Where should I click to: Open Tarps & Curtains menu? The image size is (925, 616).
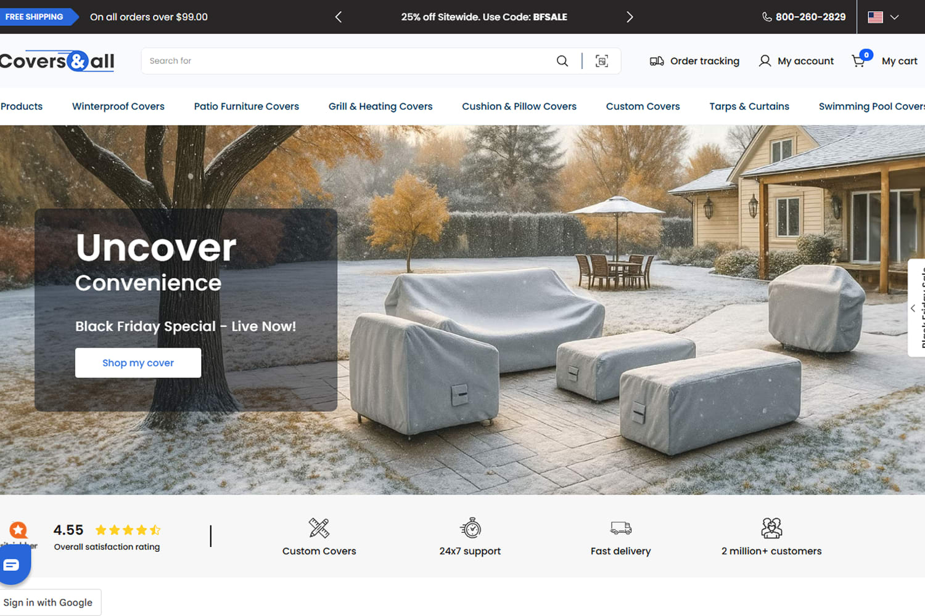click(x=749, y=107)
